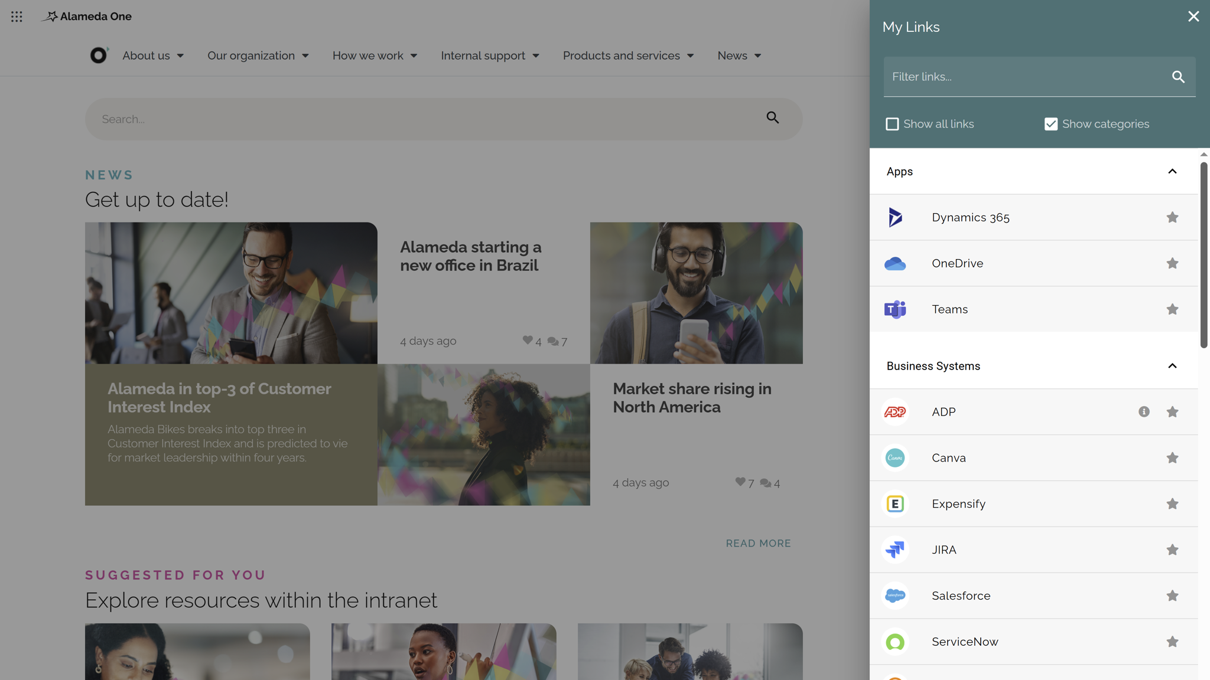Click the READ MORE link
This screenshot has width=1210, height=680.
tap(758, 543)
